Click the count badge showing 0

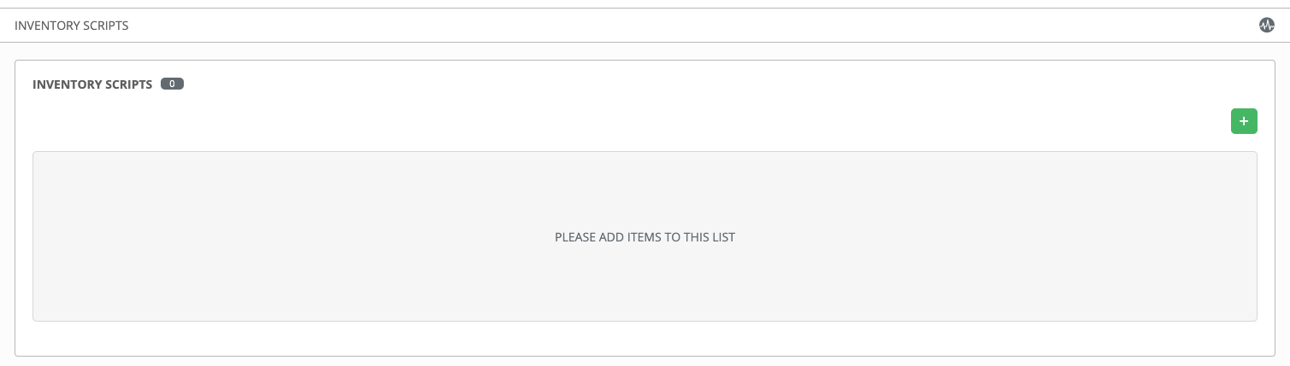172,84
